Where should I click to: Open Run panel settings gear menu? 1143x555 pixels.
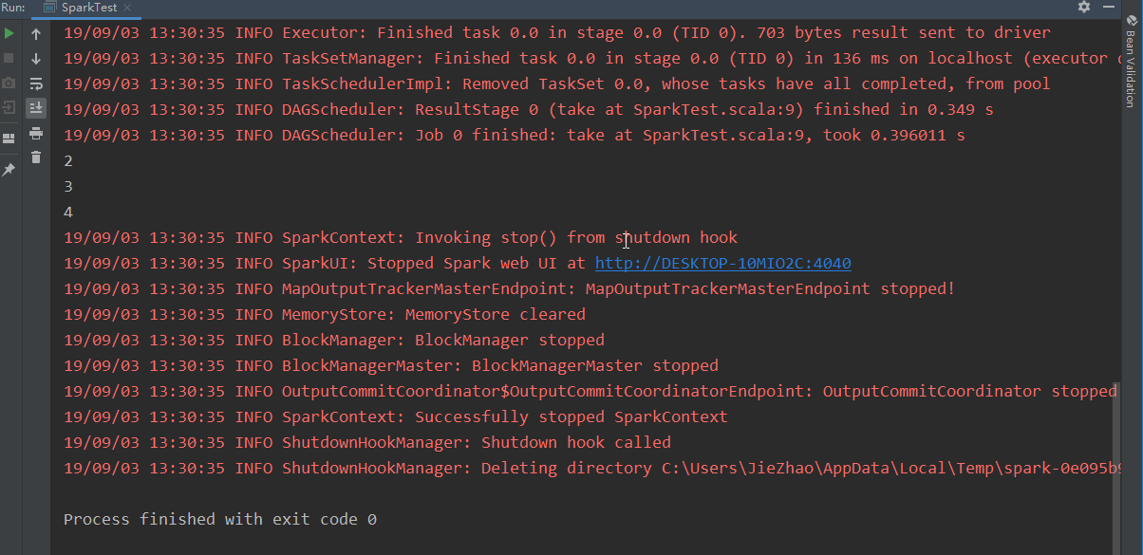(x=1084, y=8)
